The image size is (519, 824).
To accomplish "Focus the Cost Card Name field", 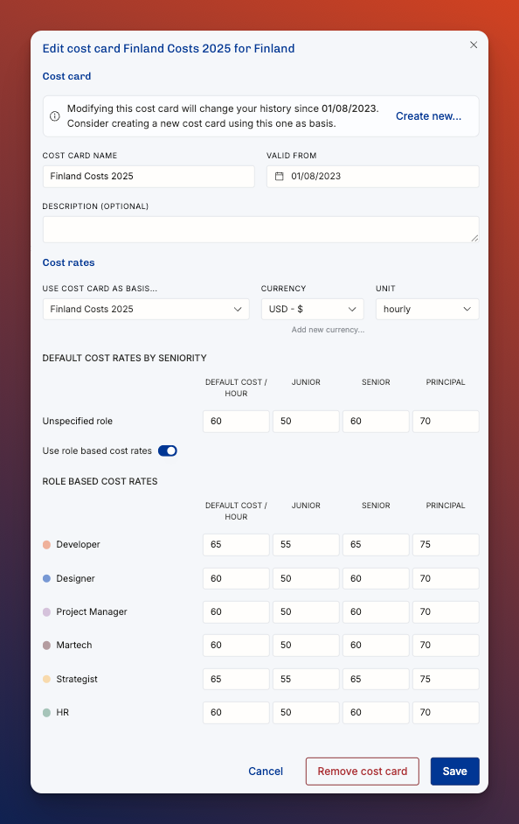I will coord(149,177).
